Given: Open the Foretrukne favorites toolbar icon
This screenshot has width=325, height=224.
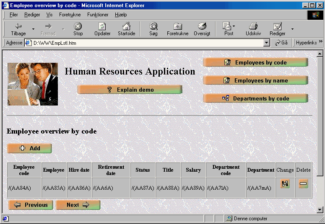Looking at the screenshot, I should 178,29.
